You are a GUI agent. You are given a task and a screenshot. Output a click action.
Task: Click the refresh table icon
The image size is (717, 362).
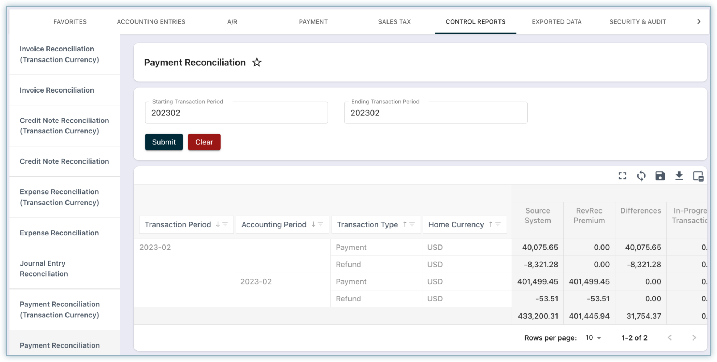coord(641,176)
